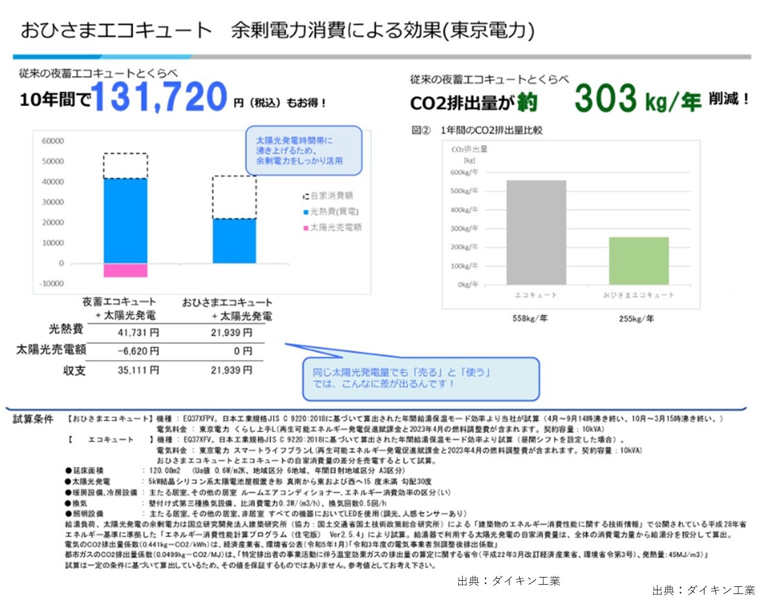This screenshot has width=765, height=605.
Task: Click the 試算条件 section heading
Action: click(x=33, y=419)
